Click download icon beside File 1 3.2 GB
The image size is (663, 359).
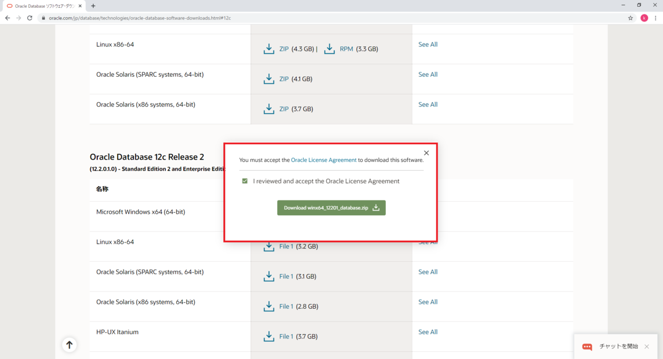coord(269,246)
